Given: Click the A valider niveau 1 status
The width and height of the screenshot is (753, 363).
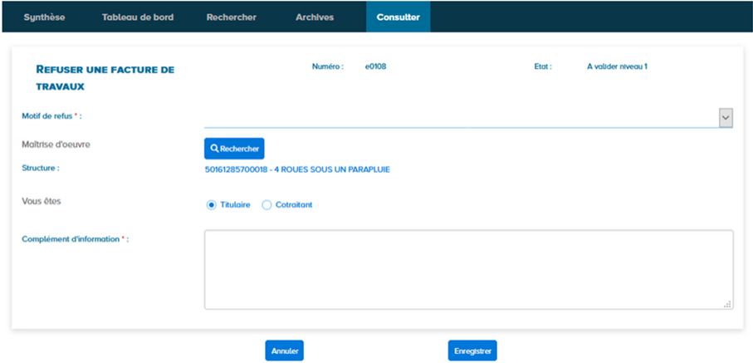Looking at the screenshot, I should tap(617, 66).
